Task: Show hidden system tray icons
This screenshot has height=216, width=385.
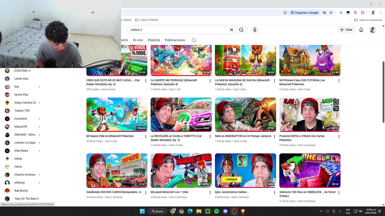Action: pos(321,211)
